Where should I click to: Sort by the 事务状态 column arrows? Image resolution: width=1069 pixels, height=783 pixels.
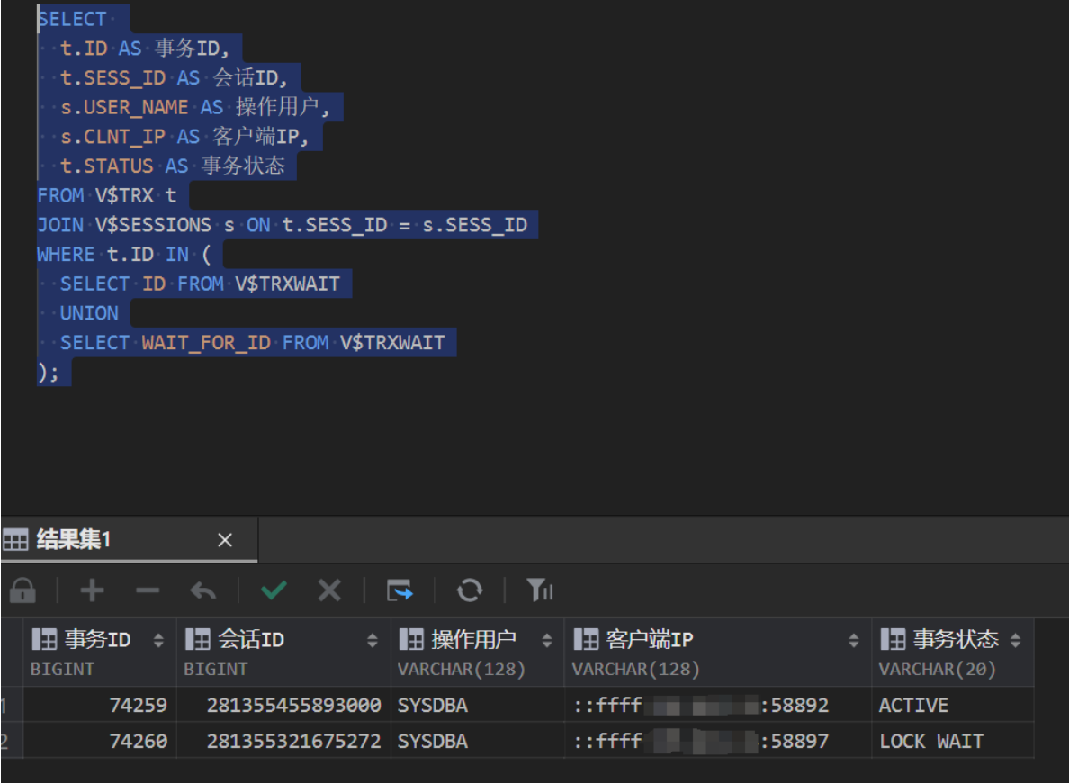[x=1016, y=640]
